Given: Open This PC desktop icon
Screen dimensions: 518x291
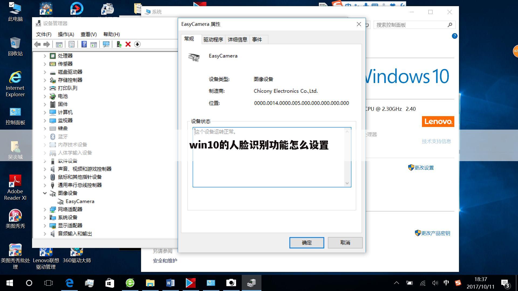Looking at the screenshot, I should point(15,12).
